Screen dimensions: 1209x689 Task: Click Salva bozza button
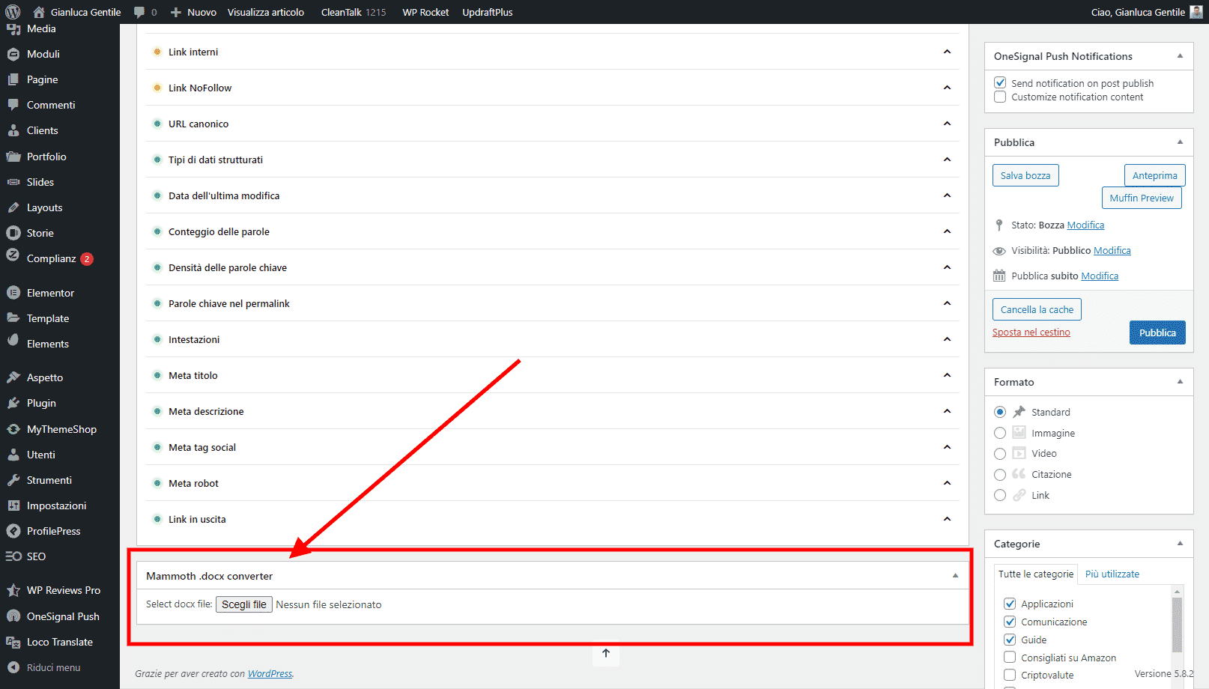[1025, 175]
